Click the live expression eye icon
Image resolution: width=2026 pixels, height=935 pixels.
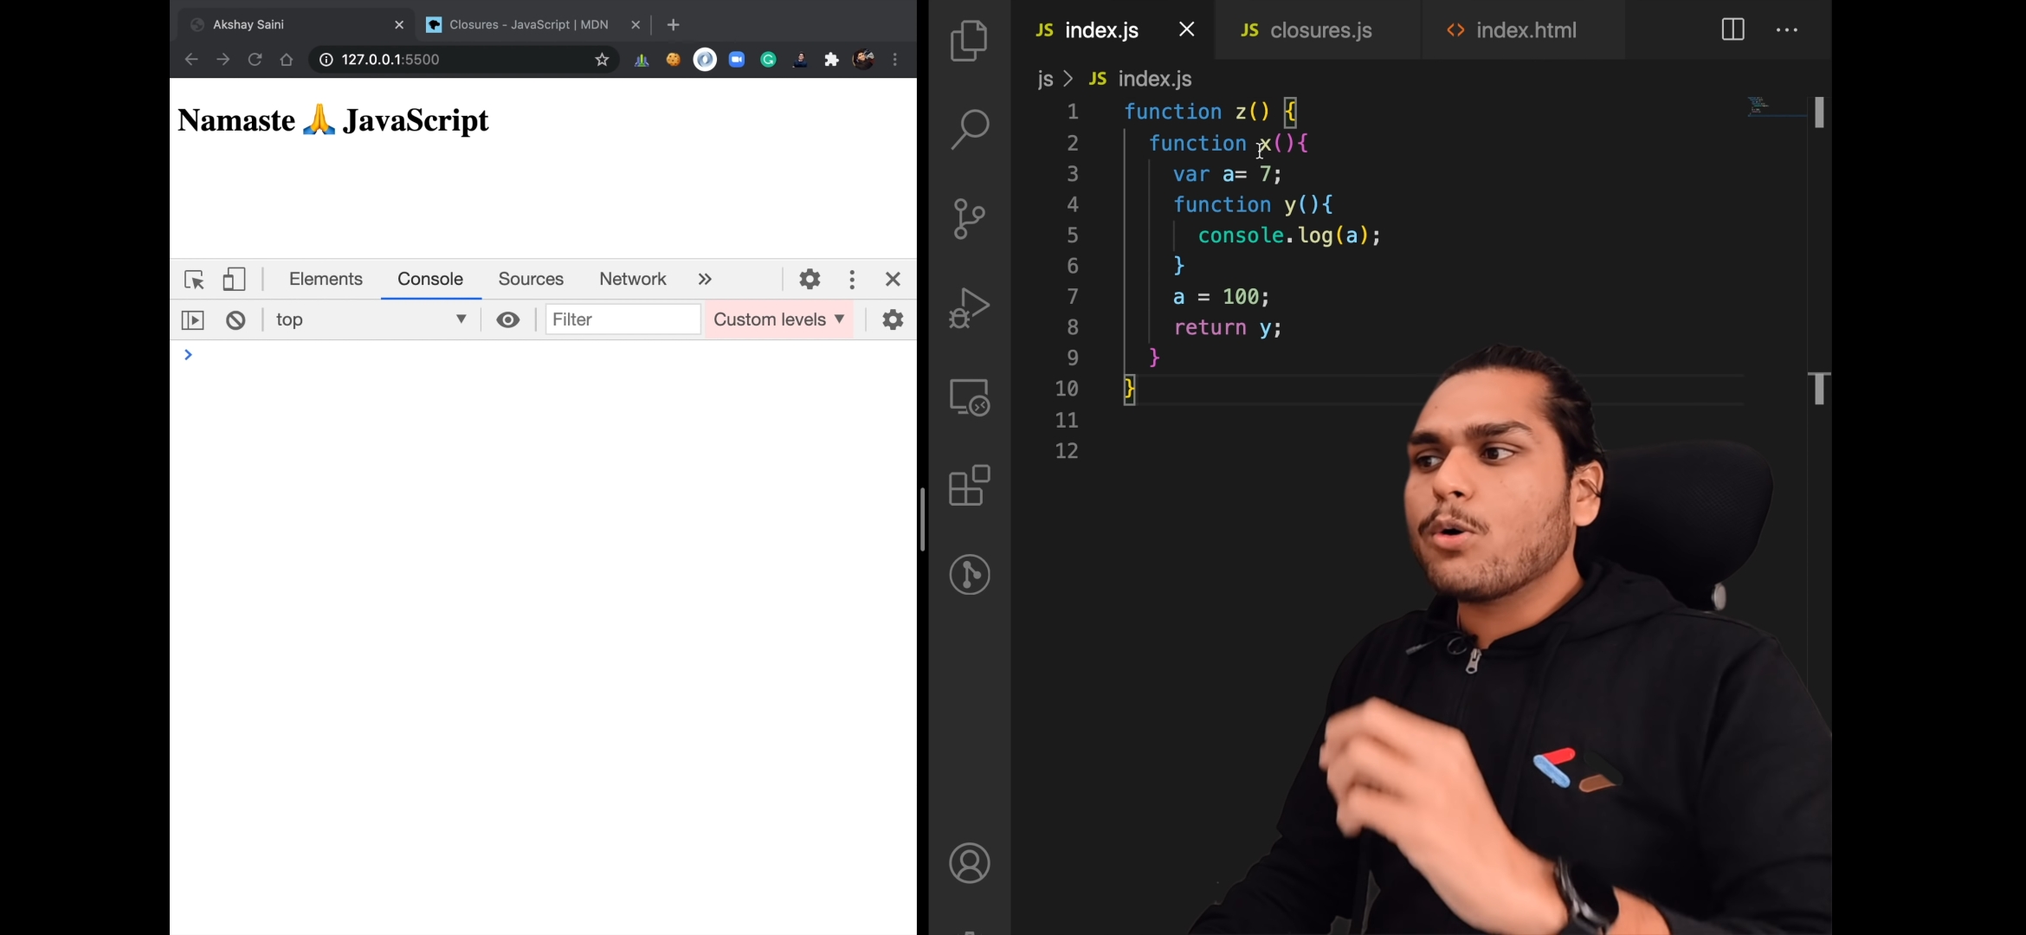pos(508,320)
